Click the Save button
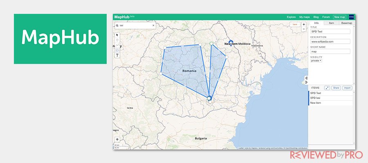This screenshot has width=368, height=163. pyautogui.click(x=295, y=24)
